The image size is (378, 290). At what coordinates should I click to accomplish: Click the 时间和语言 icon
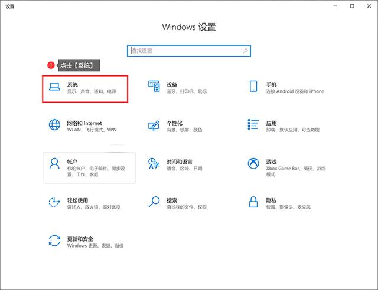pos(154,164)
